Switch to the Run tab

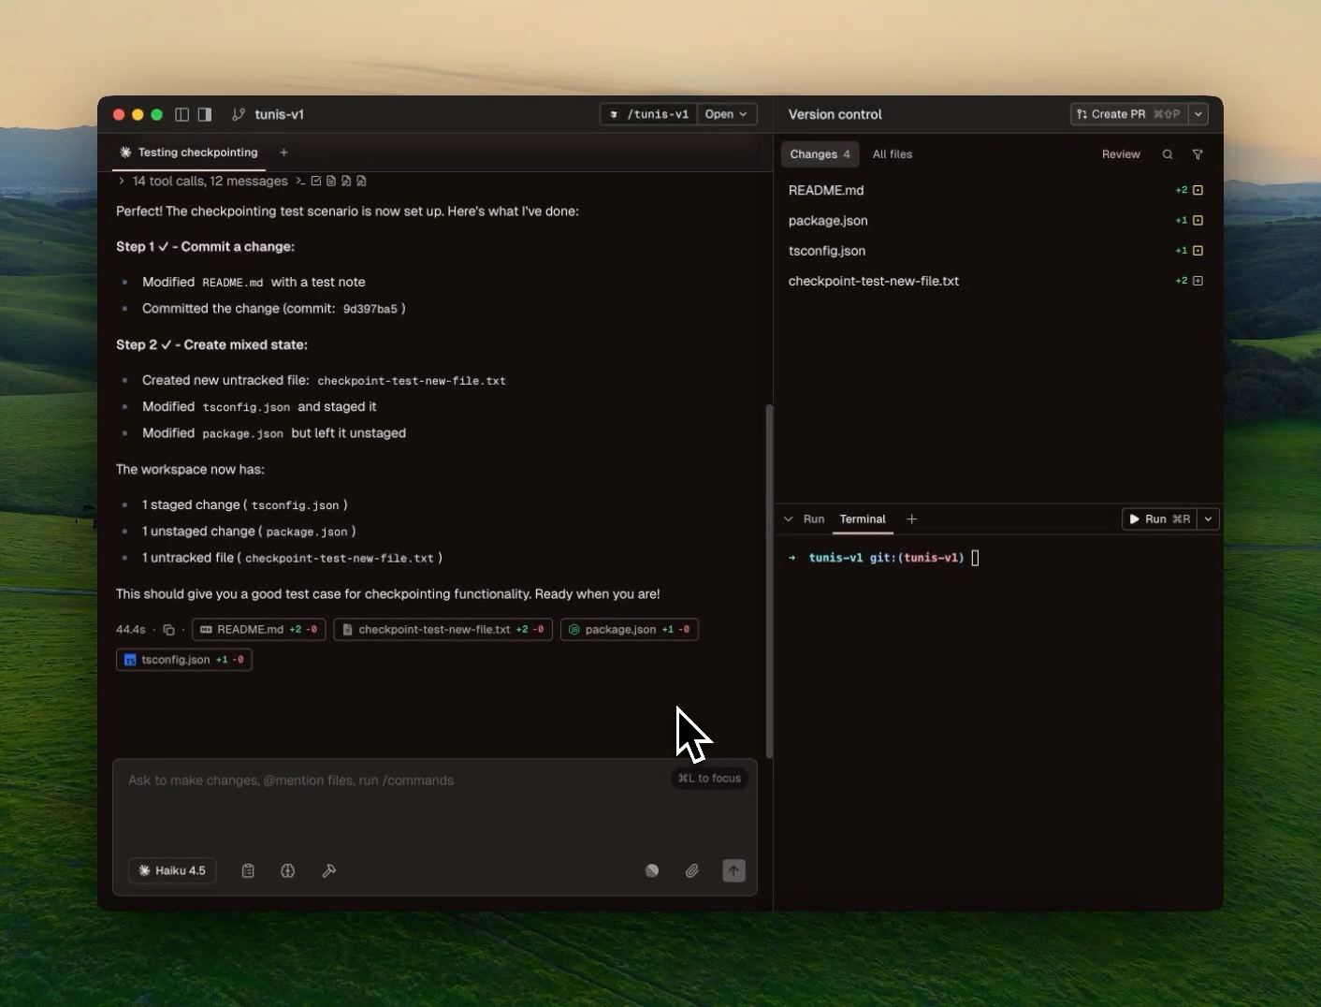tap(814, 519)
